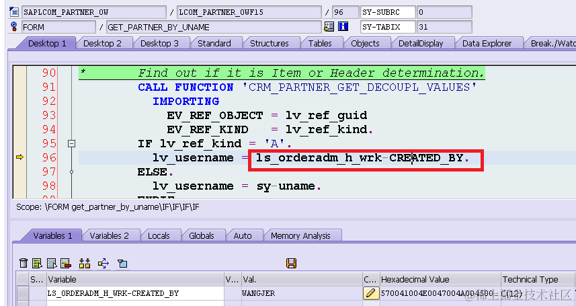Click the breakpoint arrow marker at line 96

pos(20,157)
